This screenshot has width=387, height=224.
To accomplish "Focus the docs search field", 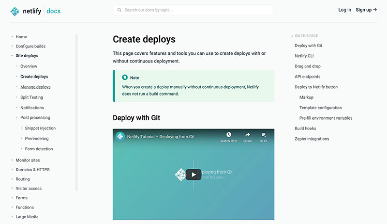I will click(196, 10).
